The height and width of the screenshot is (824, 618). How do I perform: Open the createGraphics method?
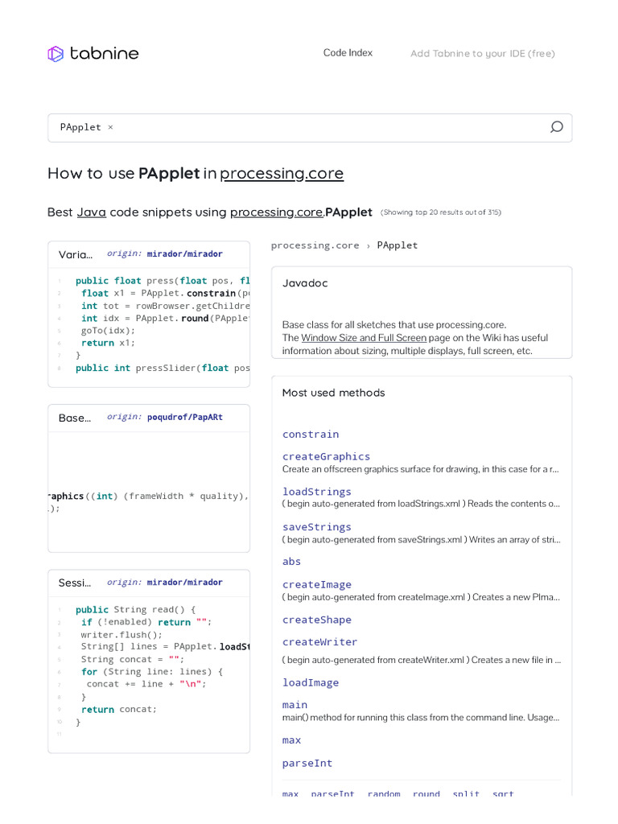click(326, 456)
